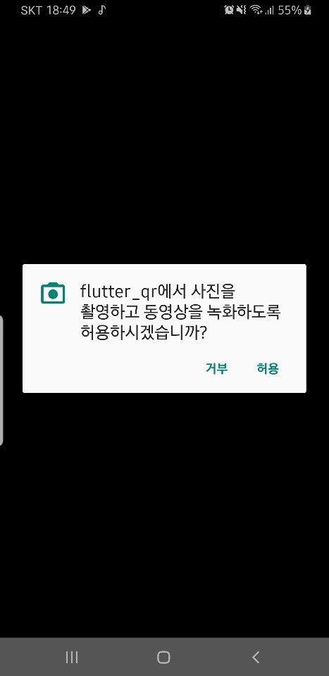Tap the muted sound status icon
Image resolution: width=329 pixels, height=676 pixels.
coord(242,11)
